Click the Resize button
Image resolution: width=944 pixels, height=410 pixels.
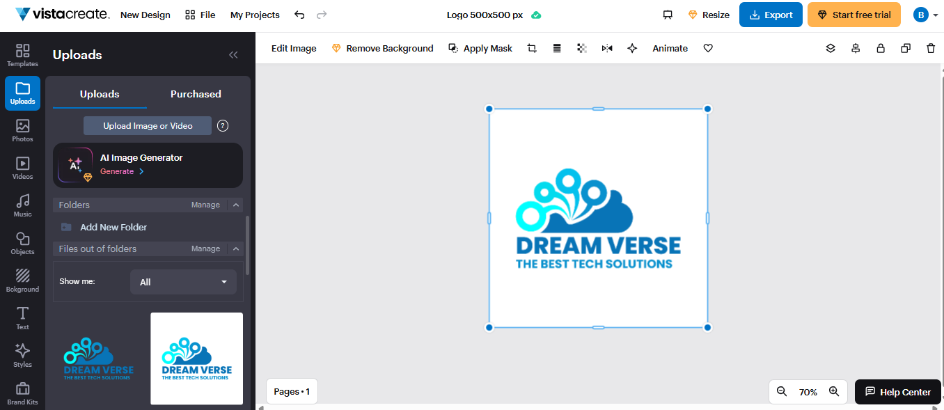[x=709, y=15]
